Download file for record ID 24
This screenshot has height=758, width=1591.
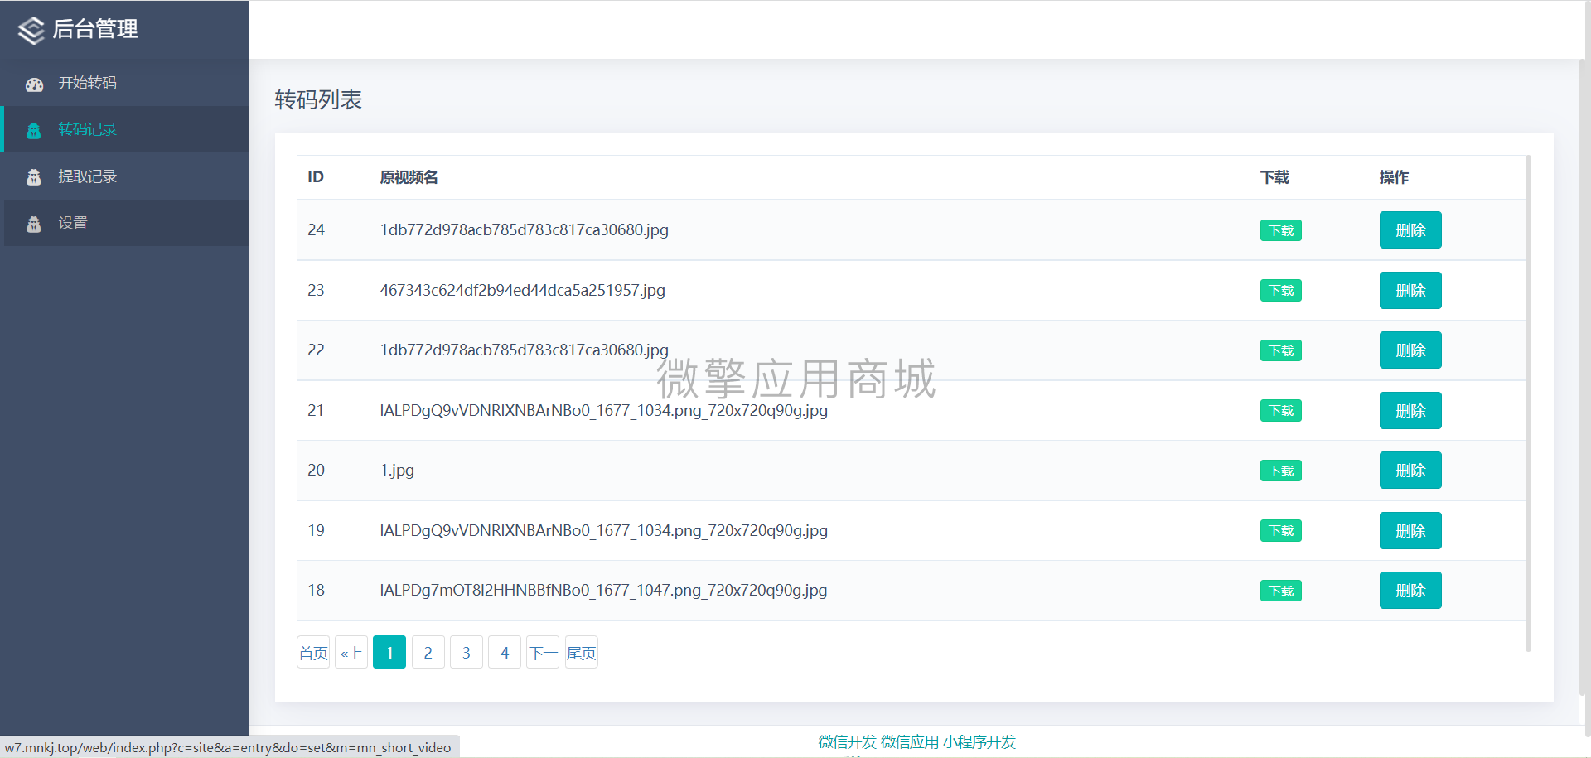click(1280, 230)
